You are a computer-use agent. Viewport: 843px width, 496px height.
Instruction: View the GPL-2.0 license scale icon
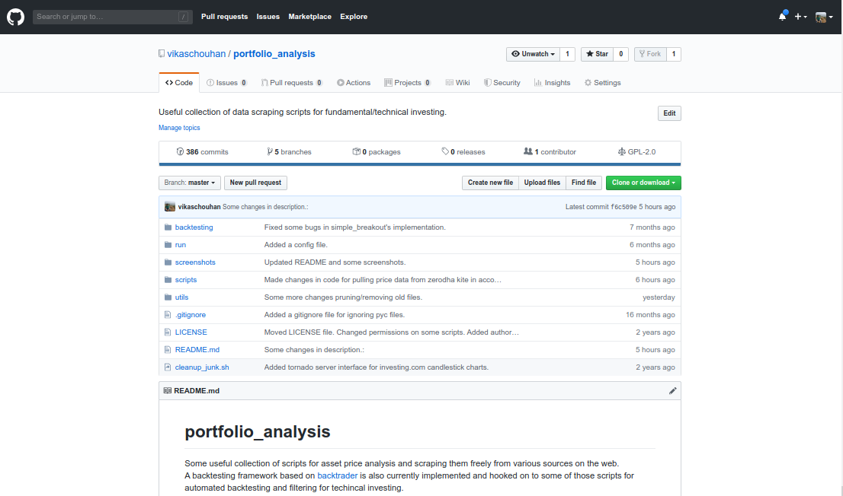click(x=621, y=152)
